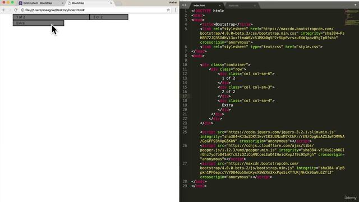Go to next tab with Sublime right arrow
359x202 pixels.
tap(185, 5)
